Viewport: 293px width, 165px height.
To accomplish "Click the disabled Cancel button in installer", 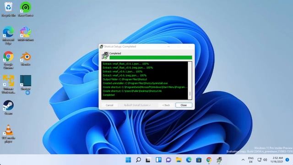I will coord(109,105).
